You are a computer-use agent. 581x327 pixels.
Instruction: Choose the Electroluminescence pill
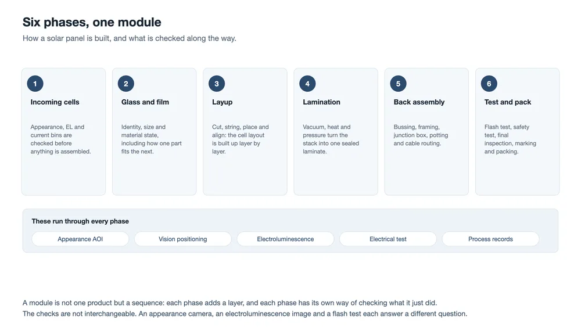coord(286,239)
